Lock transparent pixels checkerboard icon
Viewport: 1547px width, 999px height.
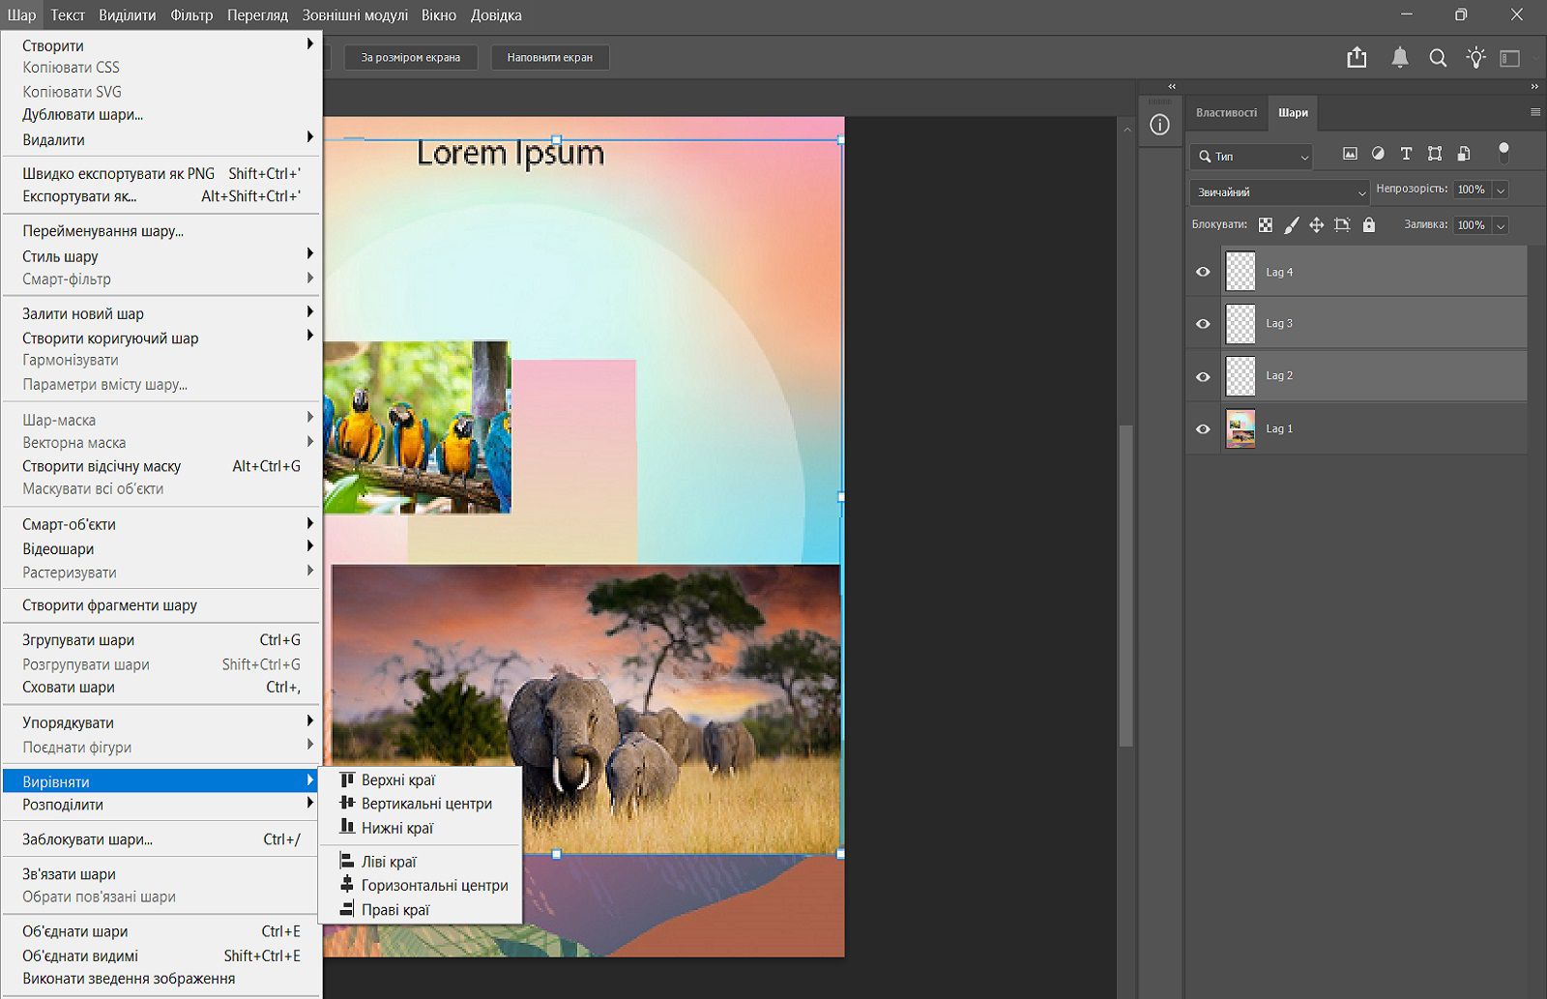click(x=1265, y=225)
